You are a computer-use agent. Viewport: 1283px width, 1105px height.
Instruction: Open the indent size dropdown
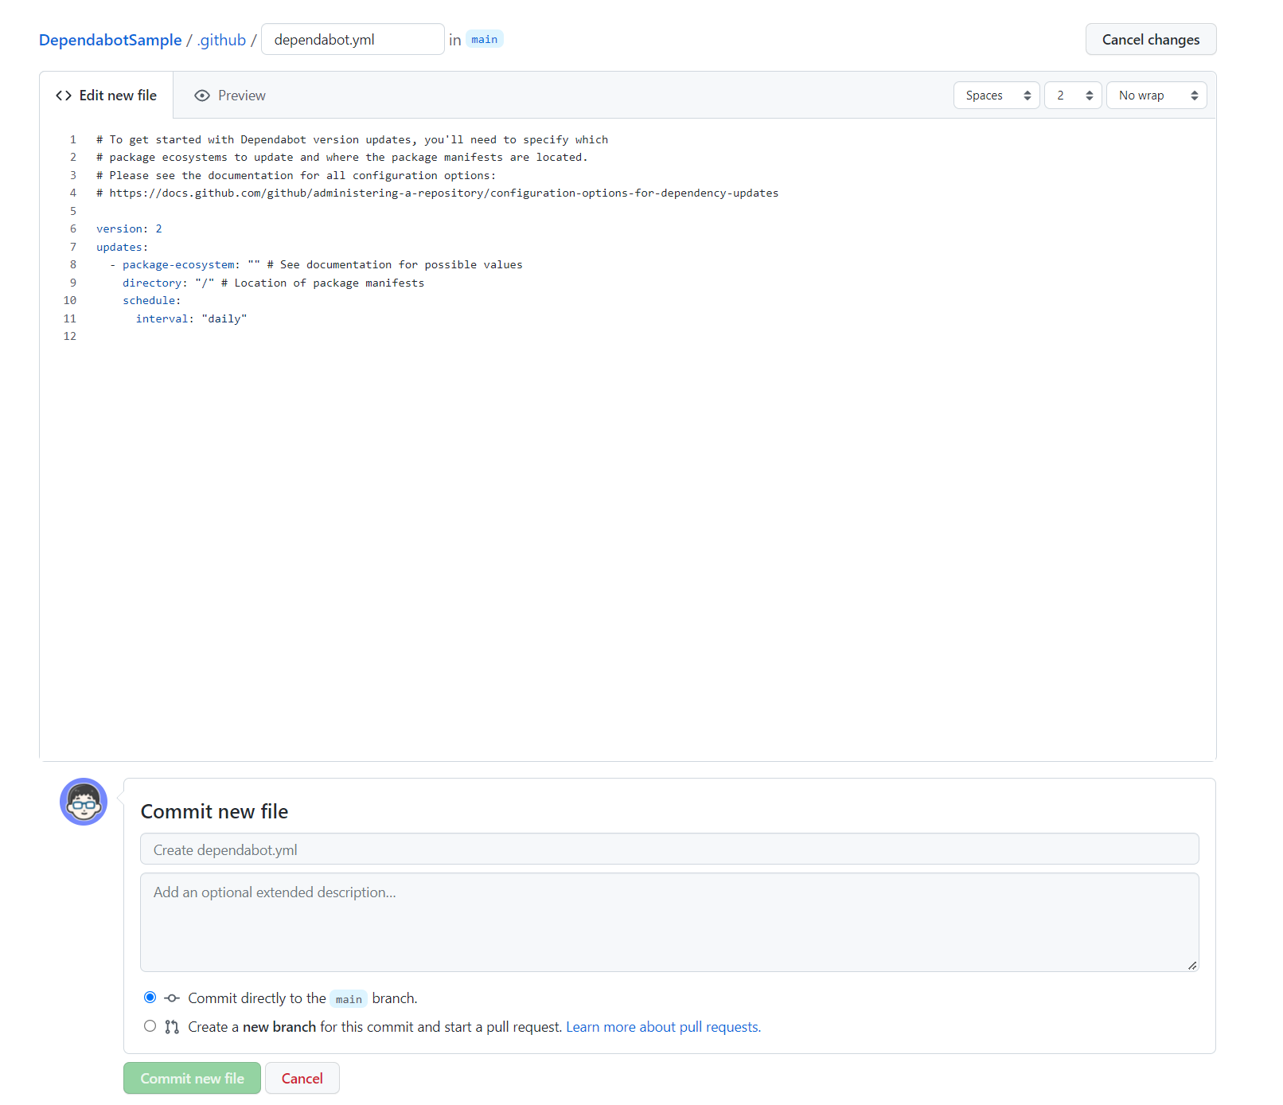click(x=1072, y=95)
